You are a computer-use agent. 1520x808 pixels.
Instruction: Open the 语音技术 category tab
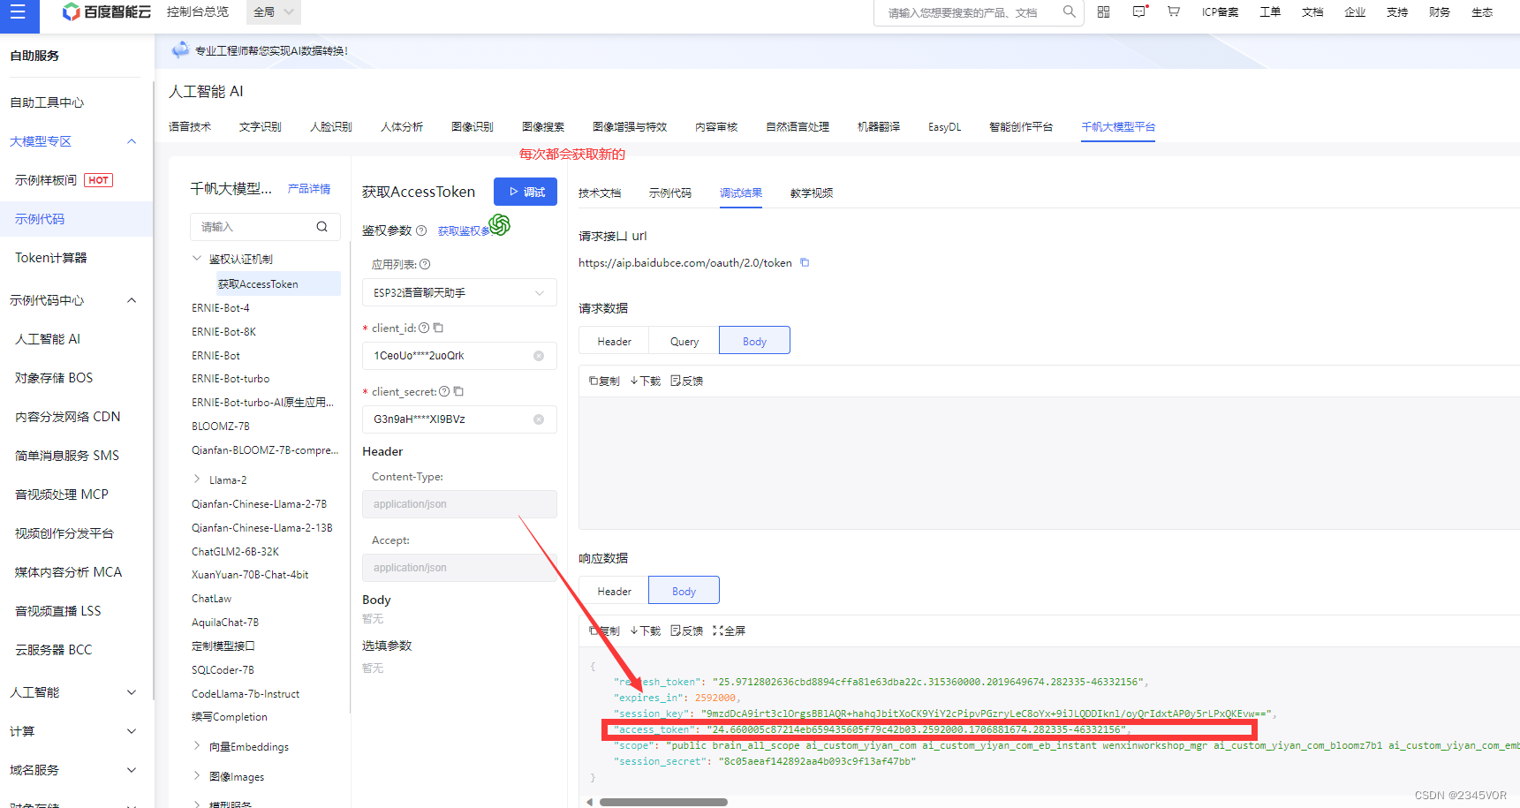tap(190, 127)
